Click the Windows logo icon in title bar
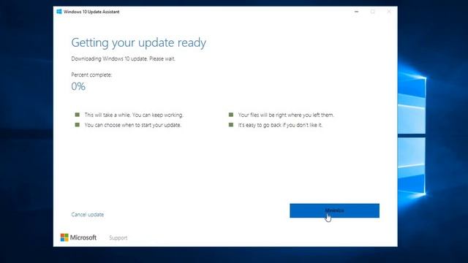The image size is (468, 263). (59, 12)
